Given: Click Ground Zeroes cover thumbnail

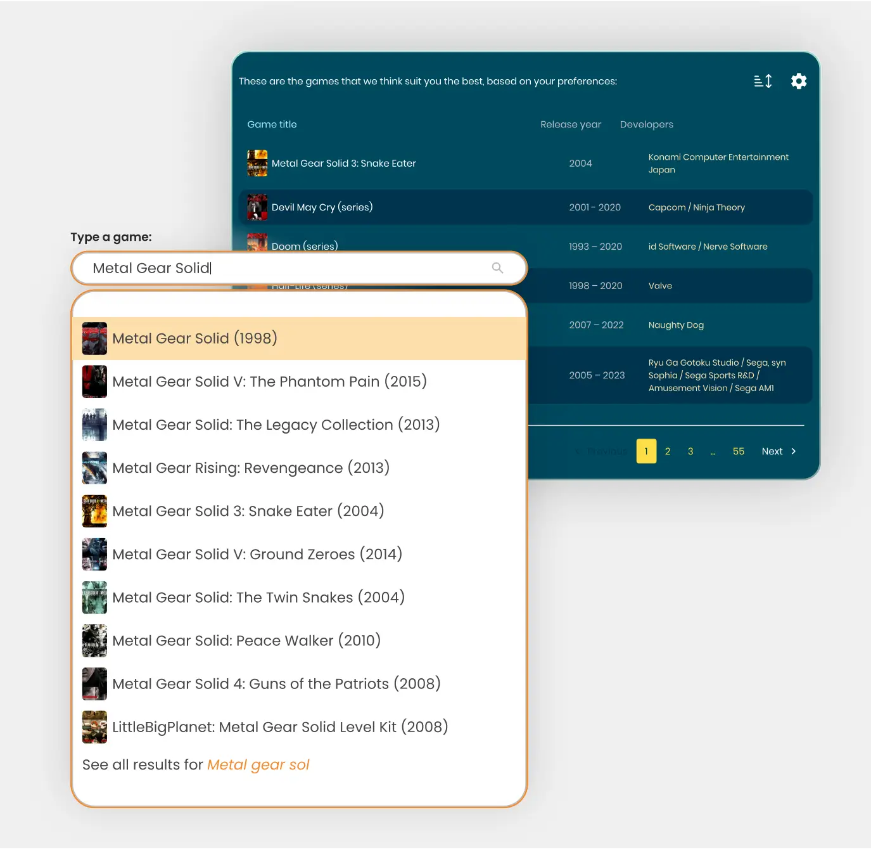Looking at the screenshot, I should click(x=94, y=554).
